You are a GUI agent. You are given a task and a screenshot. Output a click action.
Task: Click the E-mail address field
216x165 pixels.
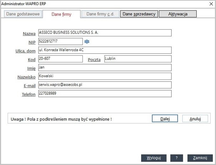tap(105, 85)
